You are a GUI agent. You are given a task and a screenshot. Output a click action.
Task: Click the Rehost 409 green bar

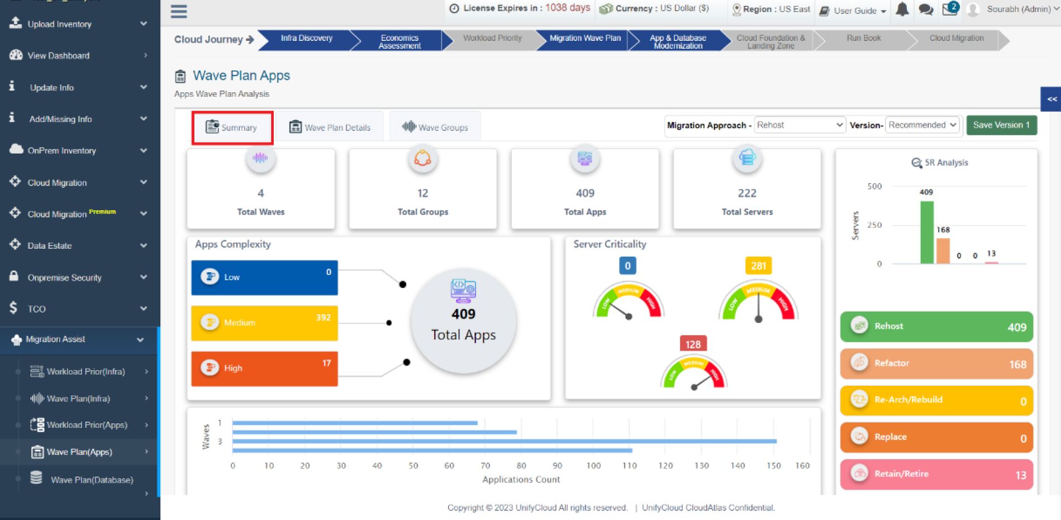936,327
